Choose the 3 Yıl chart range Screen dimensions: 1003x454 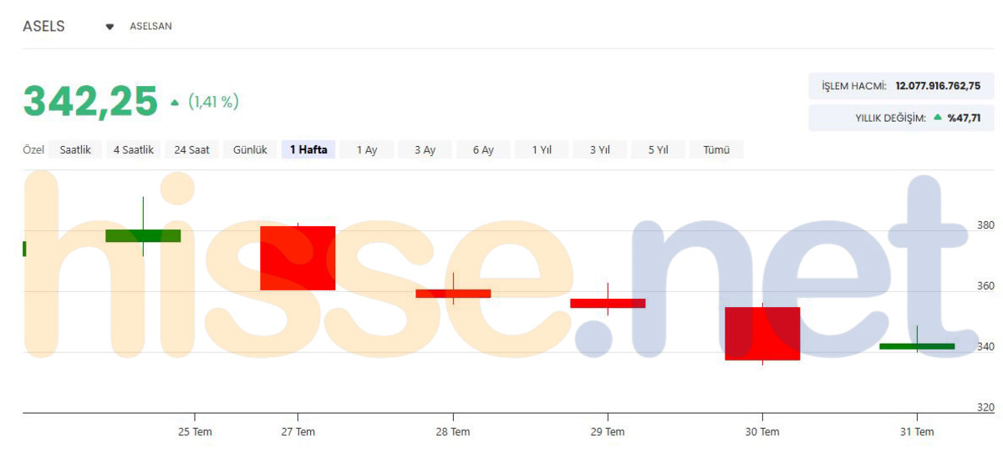click(x=600, y=150)
